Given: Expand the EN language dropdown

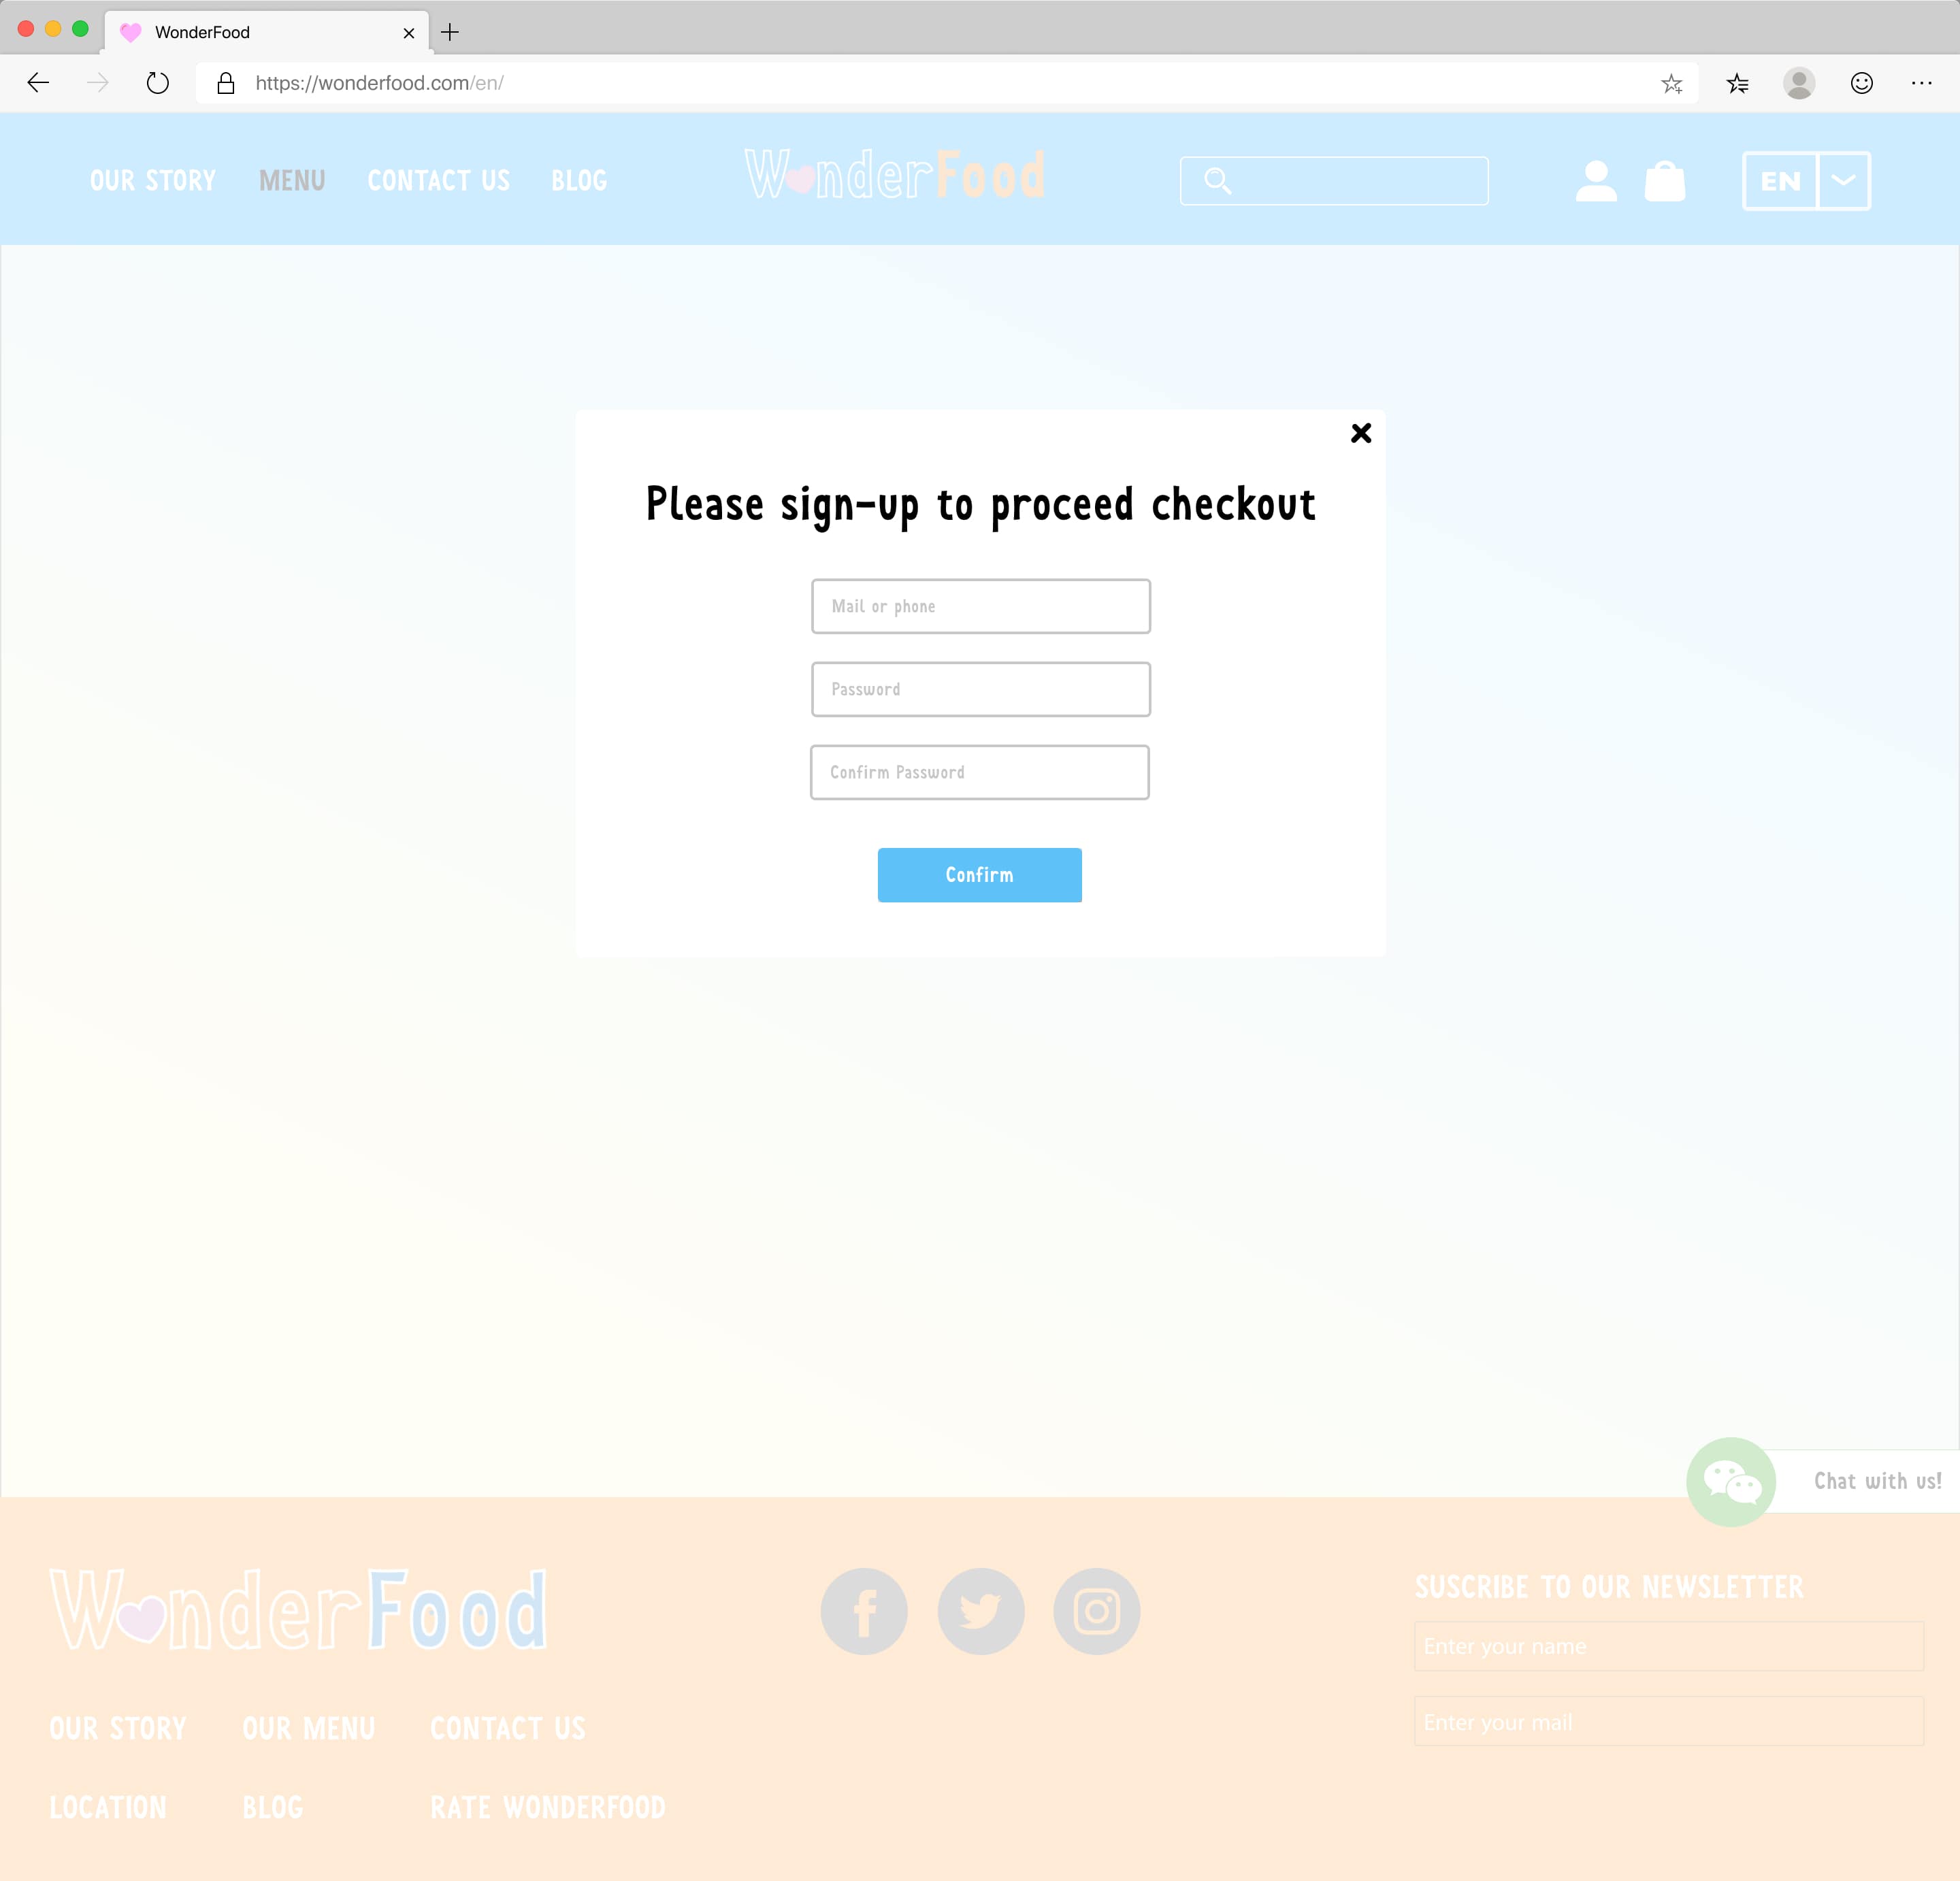Looking at the screenshot, I should 1843,180.
